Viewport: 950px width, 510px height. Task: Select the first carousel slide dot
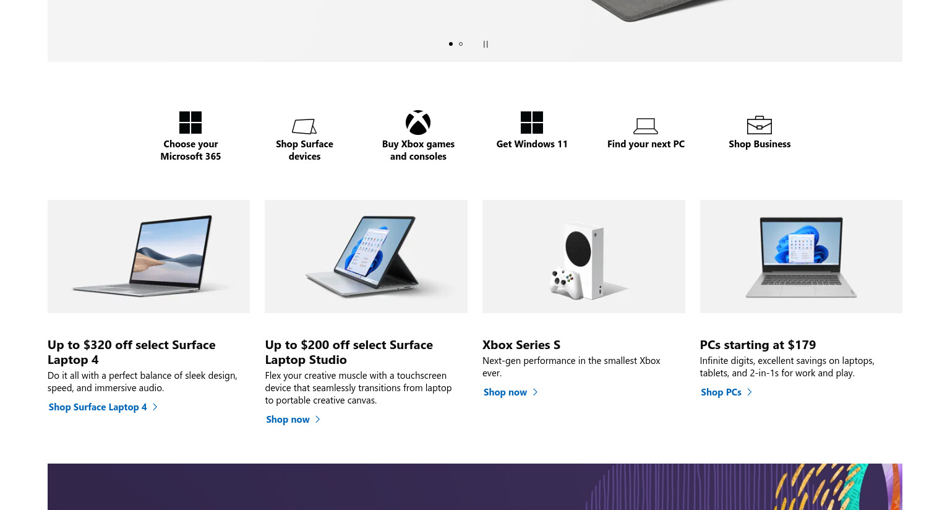coord(451,44)
